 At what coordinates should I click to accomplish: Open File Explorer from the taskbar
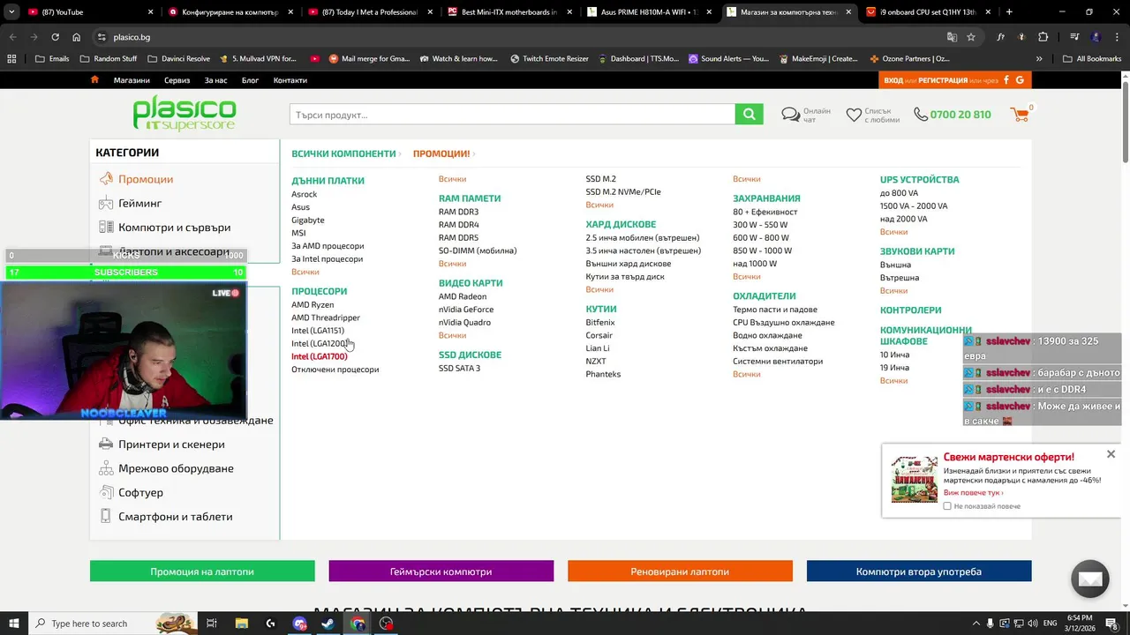[x=241, y=624]
